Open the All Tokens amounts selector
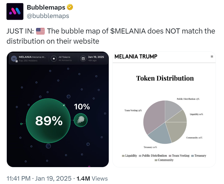Image resolution: width=224 pixels, height=184 pixels. (x=65, y=59)
